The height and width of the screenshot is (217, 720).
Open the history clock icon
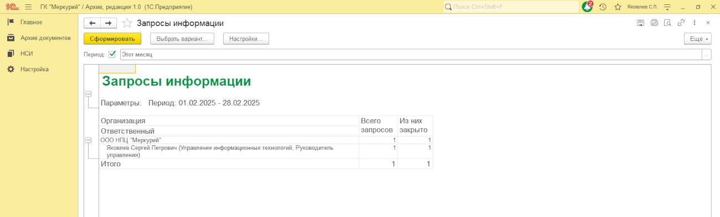click(603, 7)
